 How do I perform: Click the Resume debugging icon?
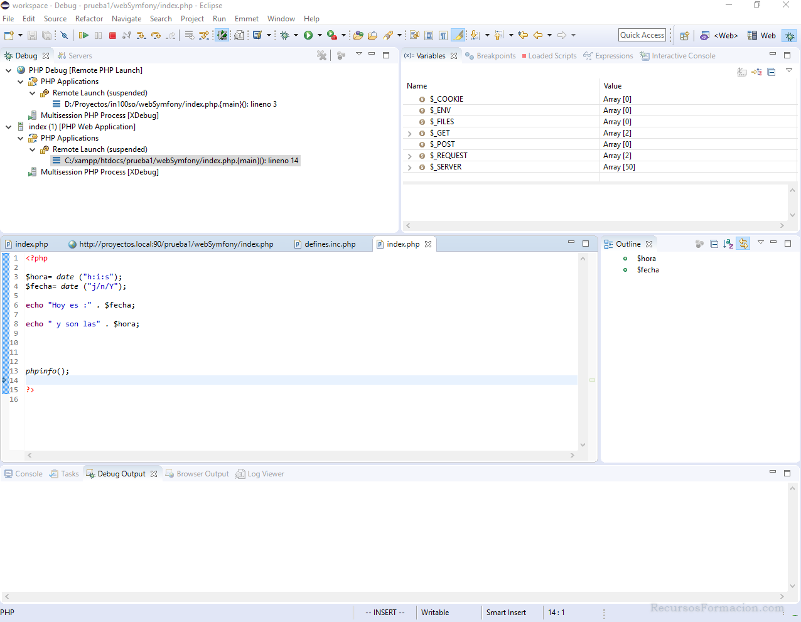[83, 36]
